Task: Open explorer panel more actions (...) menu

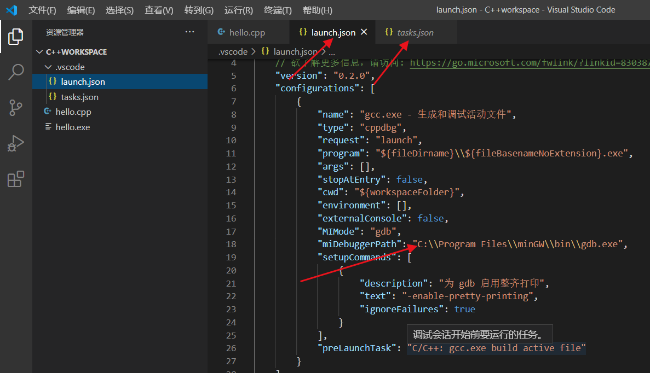Action: point(190,32)
